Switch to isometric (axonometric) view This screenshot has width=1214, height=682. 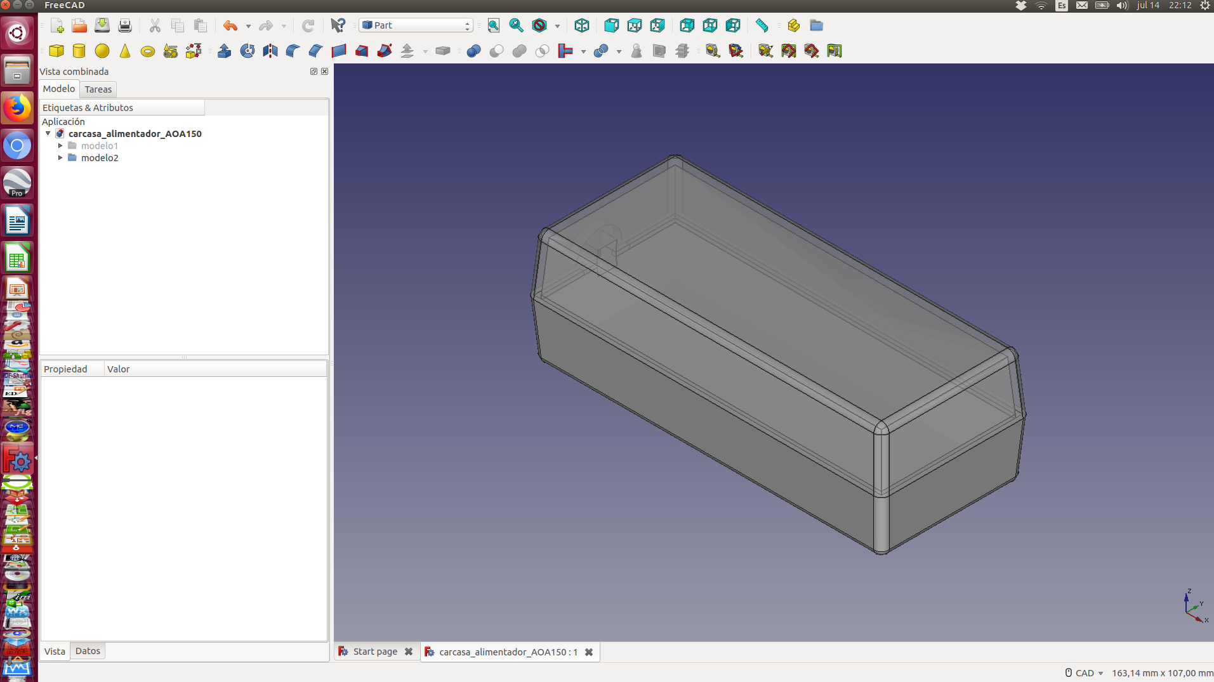point(581,25)
